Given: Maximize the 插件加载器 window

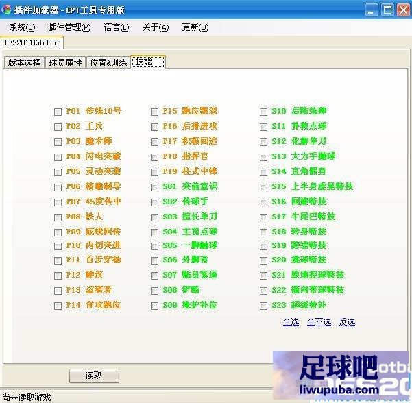Looking at the screenshot, I should 387,10.
